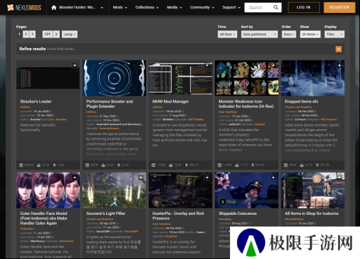The height and width of the screenshot is (259, 360).
Task: Open the Show 20 items dropdown
Action: click(310, 34)
